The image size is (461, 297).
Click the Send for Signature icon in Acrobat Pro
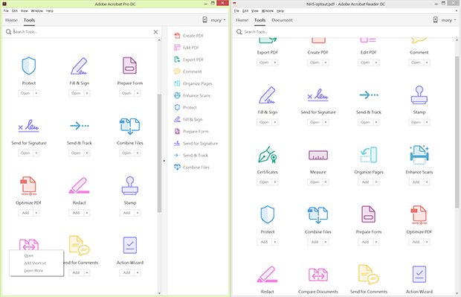[x=28, y=126]
